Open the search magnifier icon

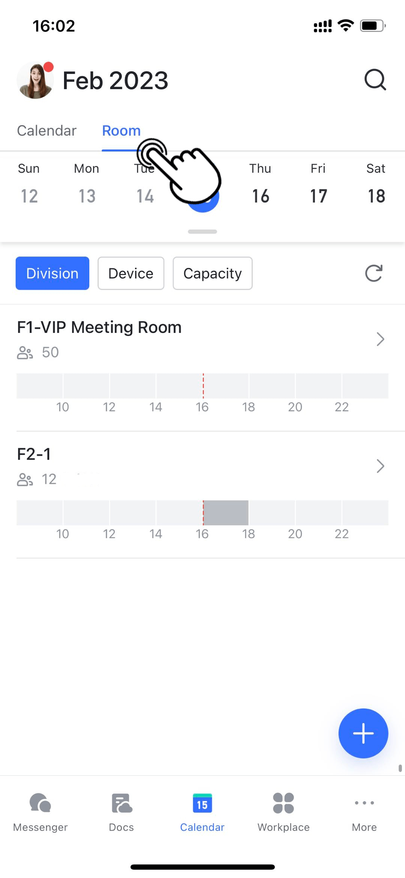click(375, 80)
